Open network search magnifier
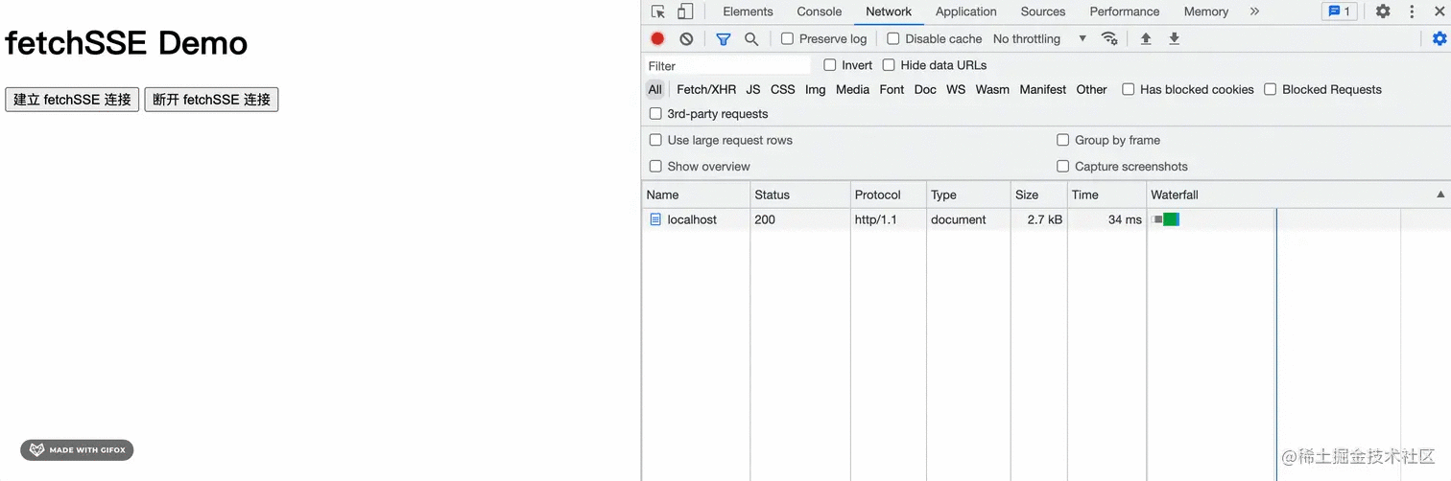Viewport: 1451px width, 481px height. [x=751, y=38]
